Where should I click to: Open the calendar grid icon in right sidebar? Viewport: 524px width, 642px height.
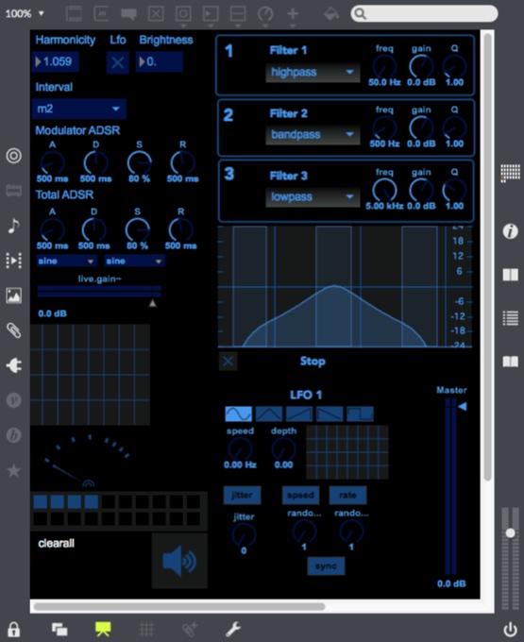(x=510, y=173)
